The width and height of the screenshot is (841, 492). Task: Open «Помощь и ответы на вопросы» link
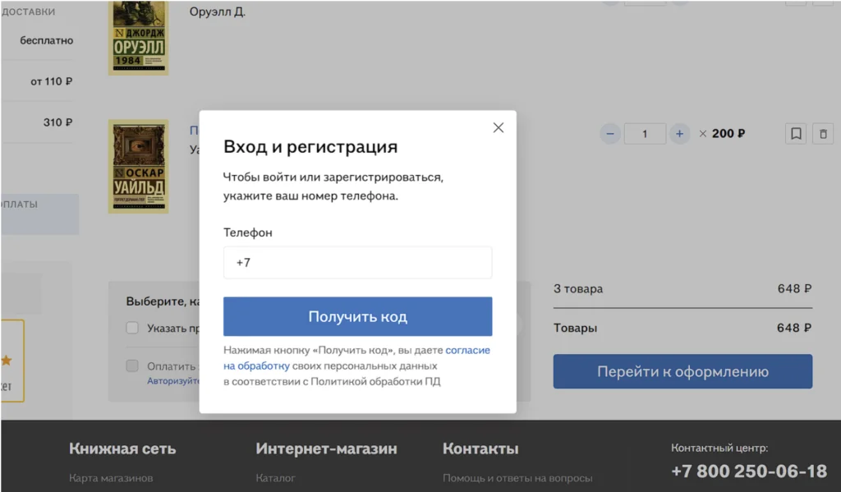tap(517, 478)
